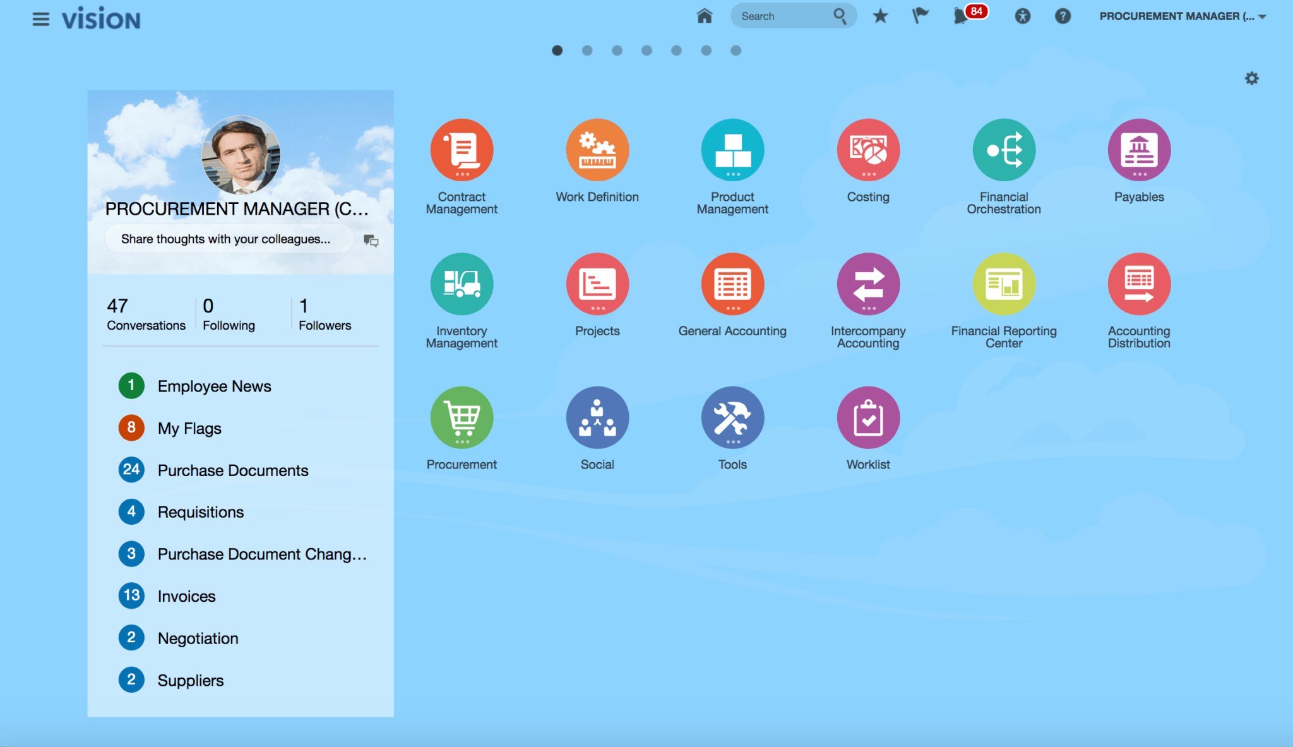Launch the Costing application icon
1293x747 pixels.
click(868, 150)
